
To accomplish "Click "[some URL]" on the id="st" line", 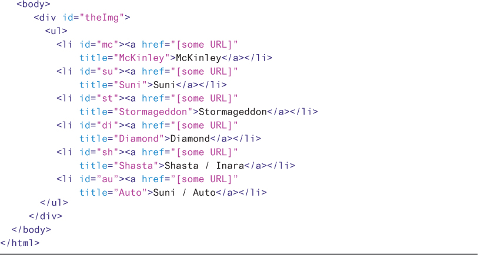I will coord(204,98).
